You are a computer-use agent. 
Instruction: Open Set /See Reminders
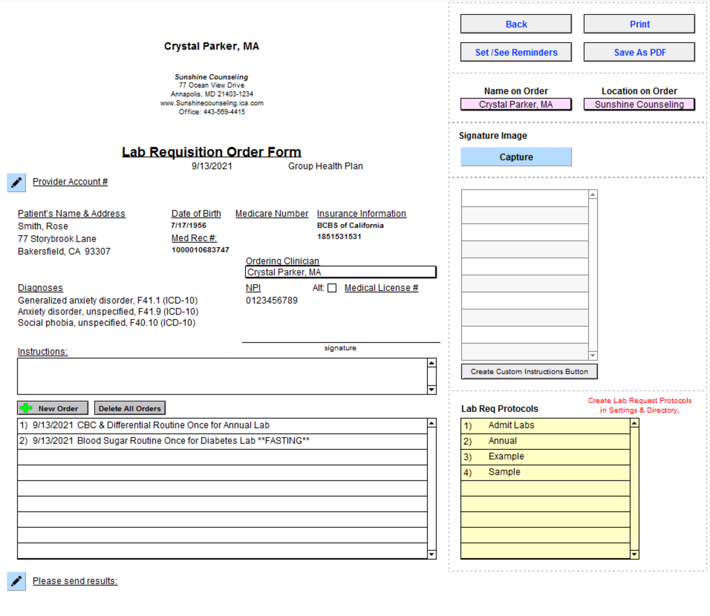coord(515,52)
